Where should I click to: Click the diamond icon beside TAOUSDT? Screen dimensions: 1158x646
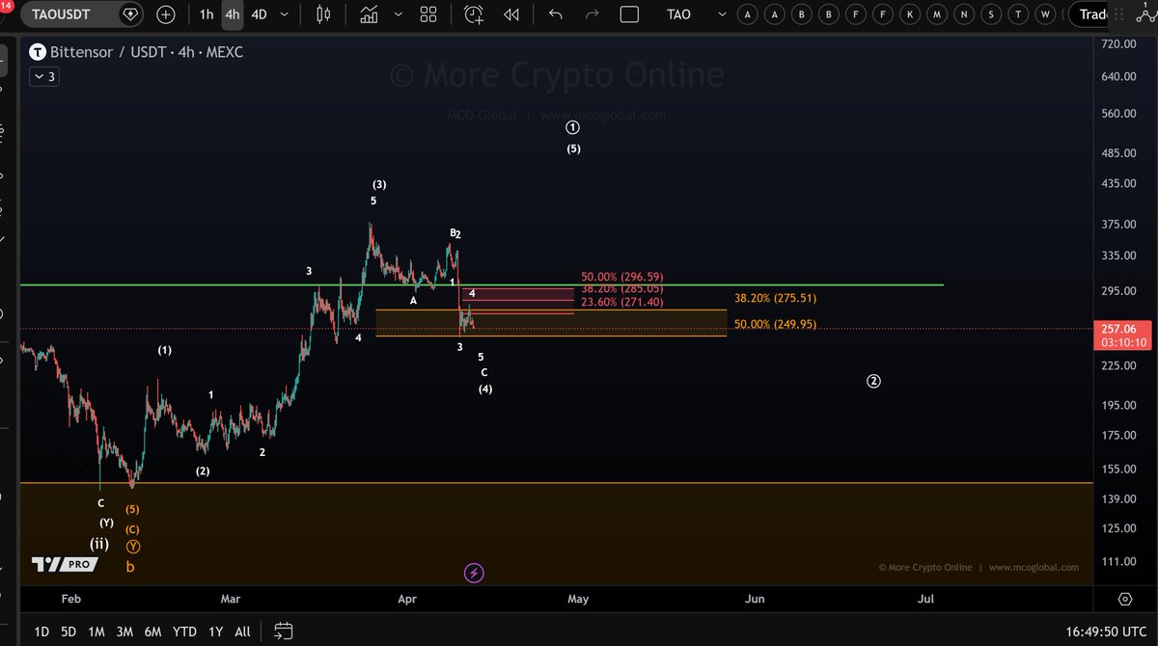pos(131,14)
